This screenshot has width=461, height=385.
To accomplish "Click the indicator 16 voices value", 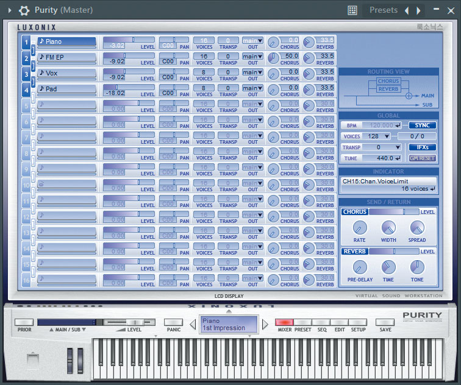I will tap(418, 189).
